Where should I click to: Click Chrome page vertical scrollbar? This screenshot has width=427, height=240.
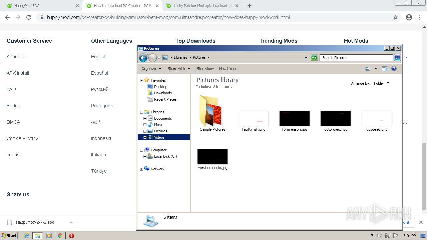(x=424, y=177)
